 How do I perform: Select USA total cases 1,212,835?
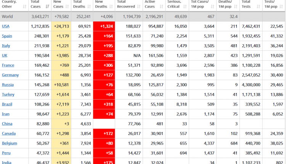40,26
